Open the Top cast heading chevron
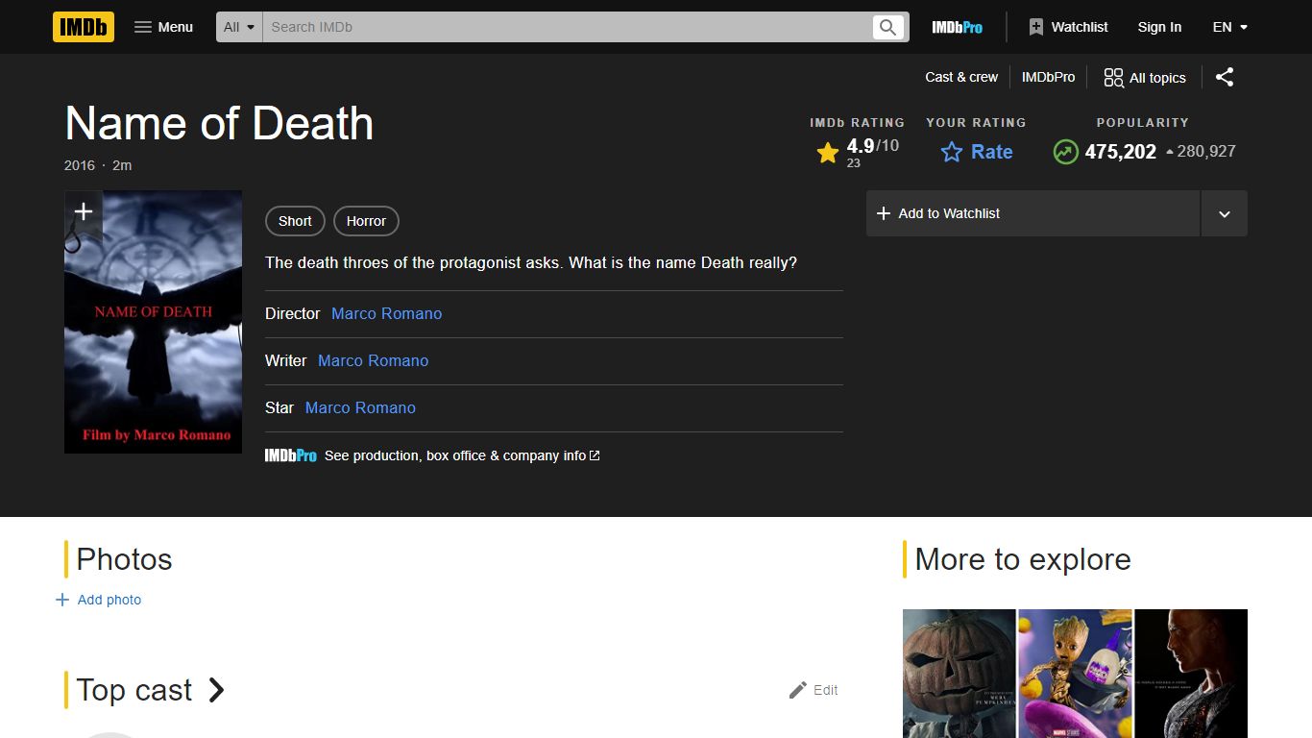Viewport: 1312px width, 738px height. [x=216, y=690]
